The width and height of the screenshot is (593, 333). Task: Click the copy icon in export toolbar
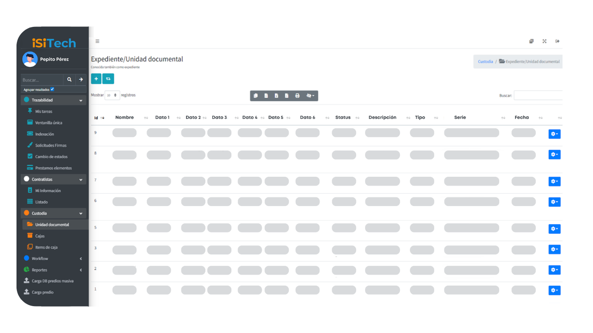click(256, 96)
